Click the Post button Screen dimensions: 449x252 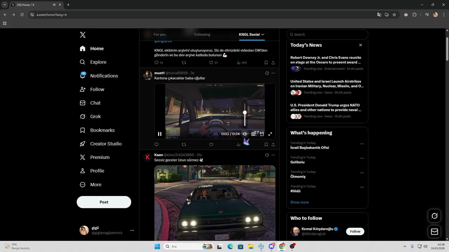point(104,202)
